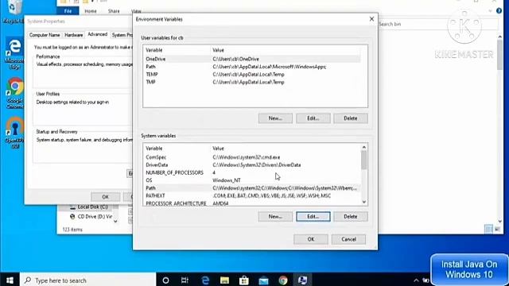The image size is (509, 286).
Task: Open OpenVPN GUI desktop shortcut
Action: pos(14,133)
